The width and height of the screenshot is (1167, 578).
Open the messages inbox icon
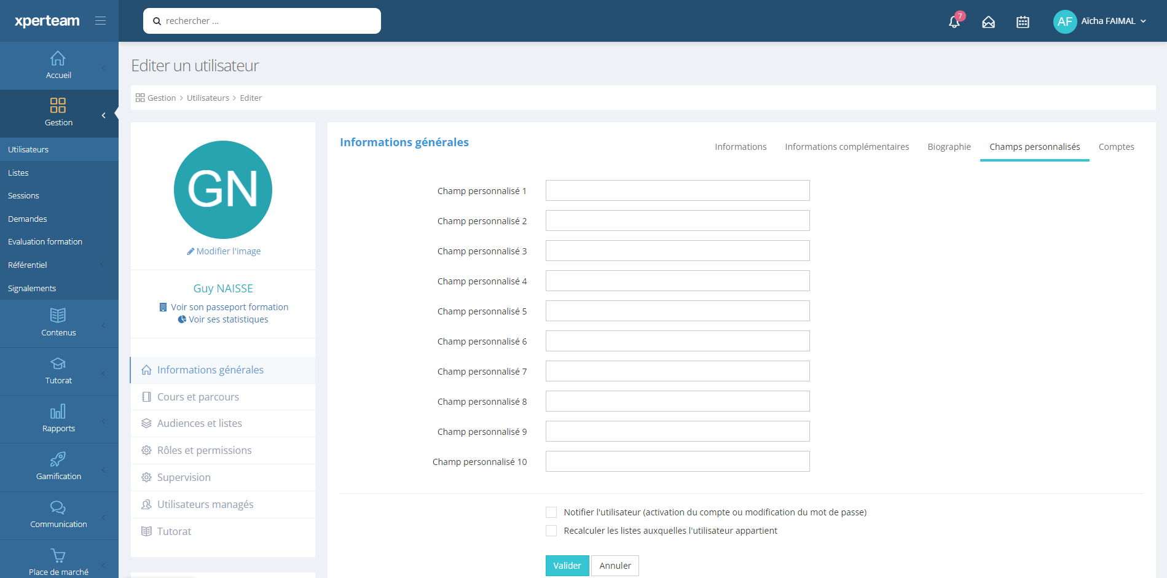click(x=988, y=22)
